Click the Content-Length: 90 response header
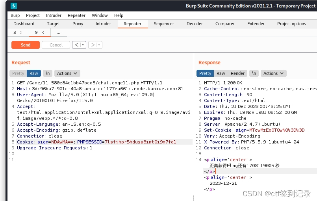Screen dimensions: 317x201 click(228, 95)
